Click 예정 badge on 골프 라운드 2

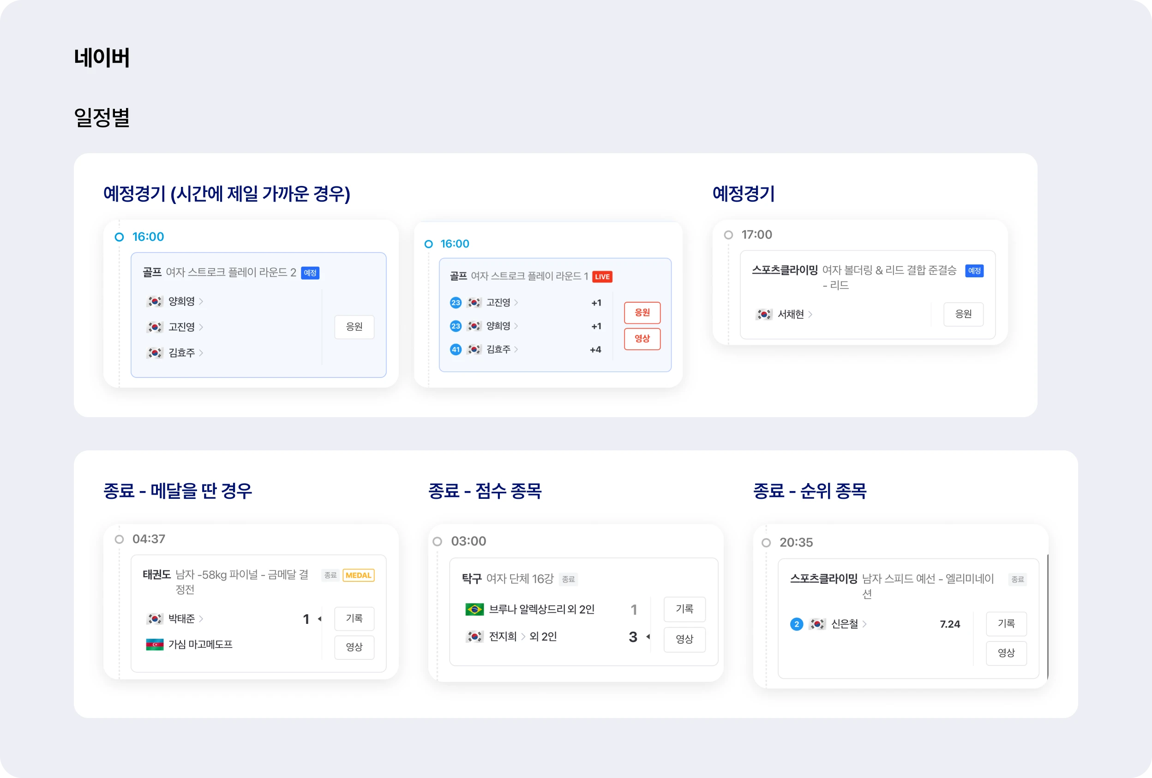click(x=310, y=273)
